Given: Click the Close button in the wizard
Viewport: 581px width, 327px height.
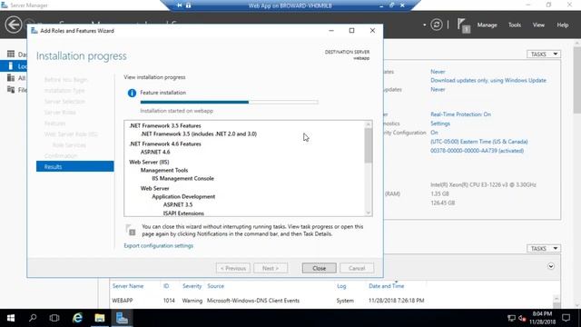Looking at the screenshot, I should coord(319,268).
